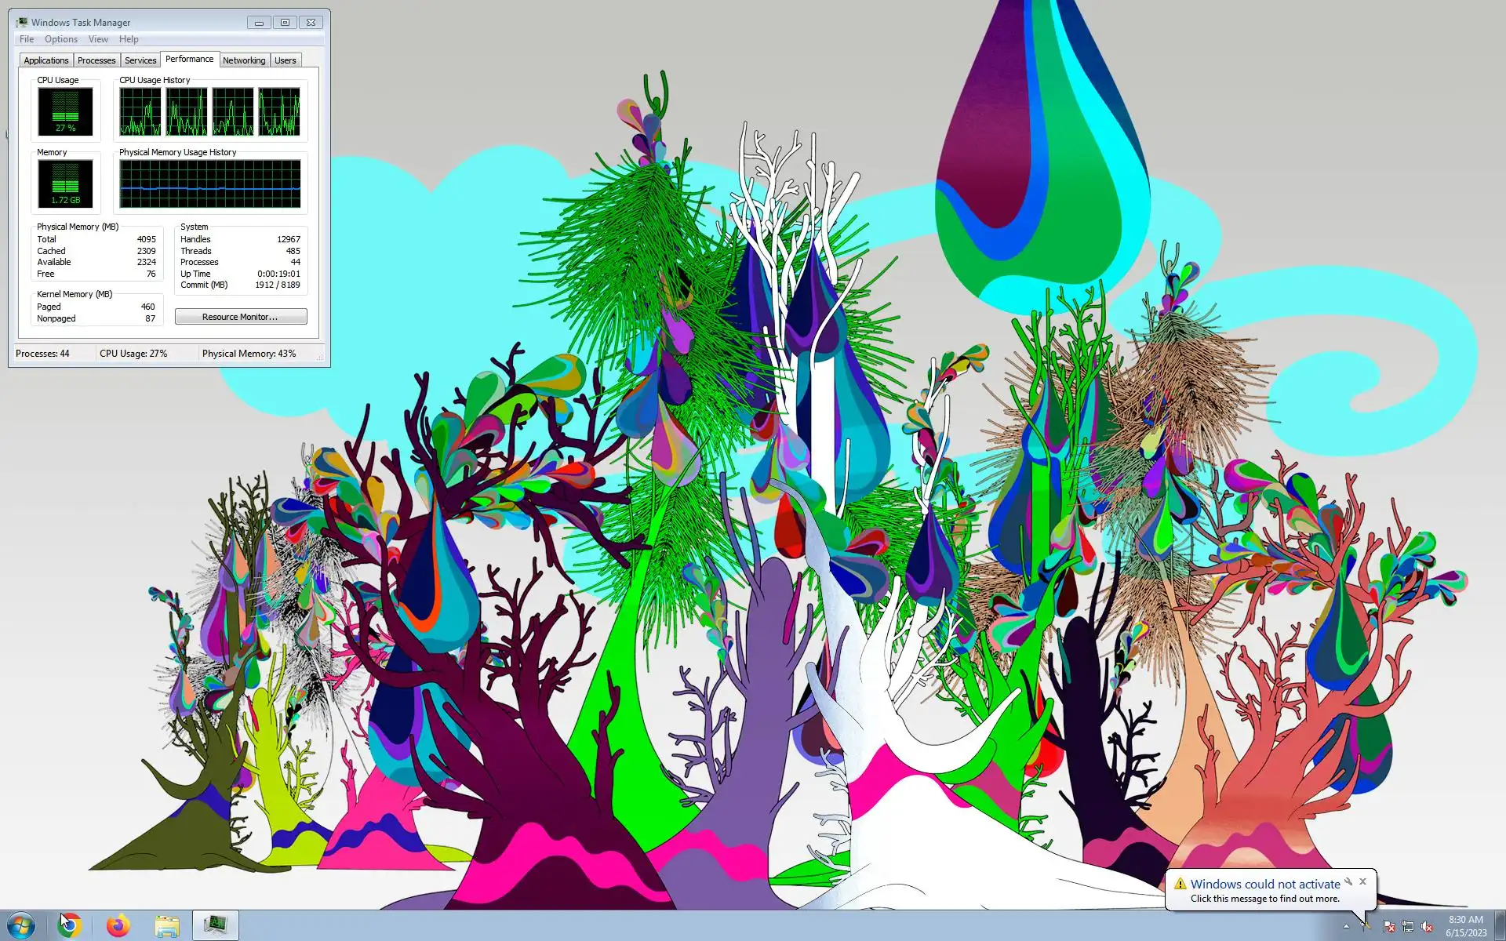The width and height of the screenshot is (1506, 941).
Task: Dismiss the activation notification balloon
Action: coord(1363,881)
